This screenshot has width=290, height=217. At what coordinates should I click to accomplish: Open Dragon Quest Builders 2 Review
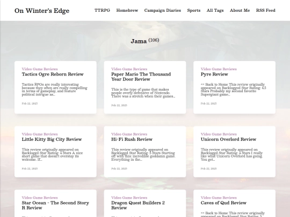point(138,205)
